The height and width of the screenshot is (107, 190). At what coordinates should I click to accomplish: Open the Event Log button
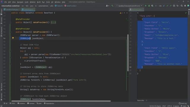pos(183,103)
